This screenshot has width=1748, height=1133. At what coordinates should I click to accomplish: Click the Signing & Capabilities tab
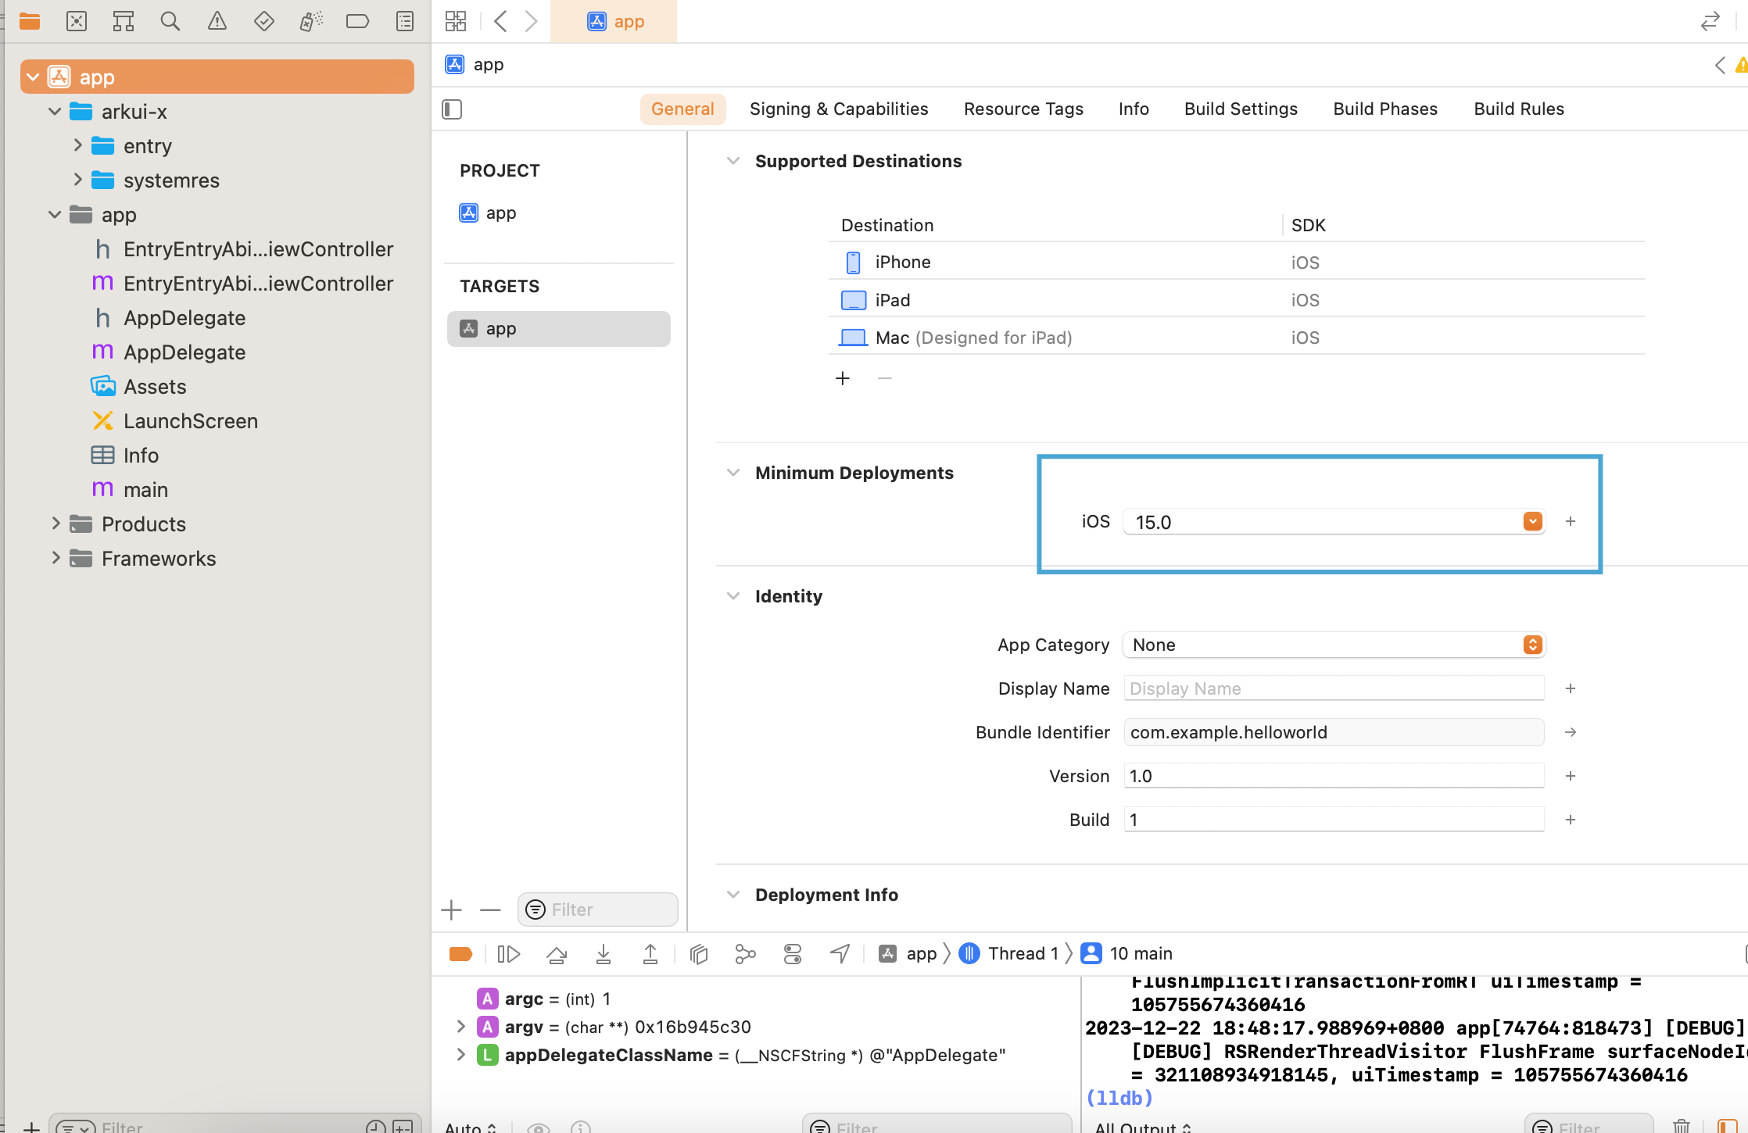pos(838,108)
